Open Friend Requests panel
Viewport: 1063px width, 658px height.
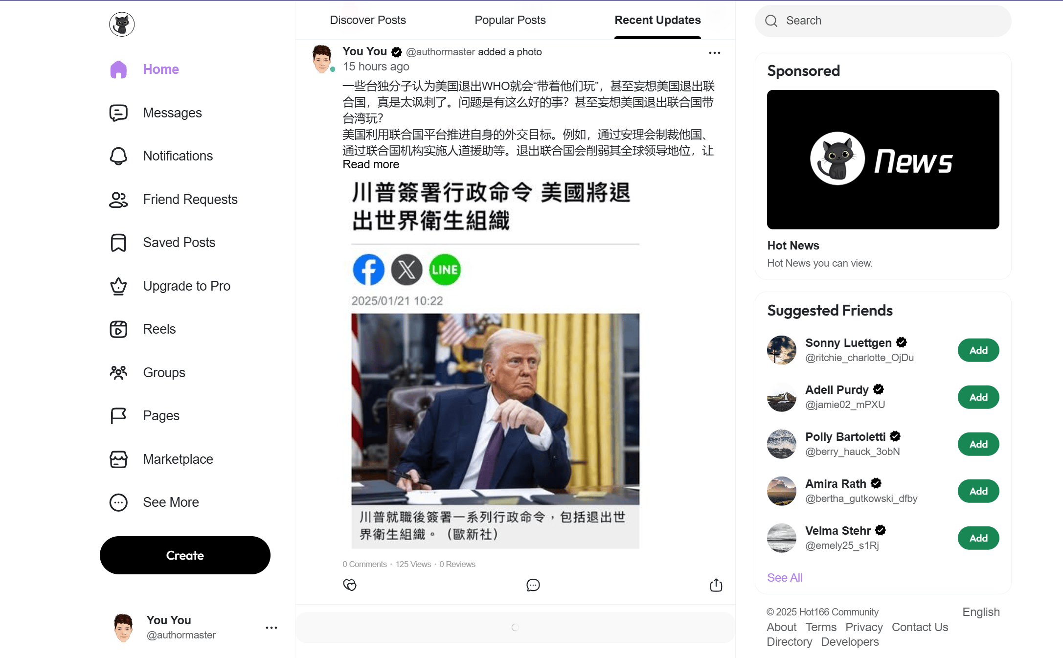(190, 199)
